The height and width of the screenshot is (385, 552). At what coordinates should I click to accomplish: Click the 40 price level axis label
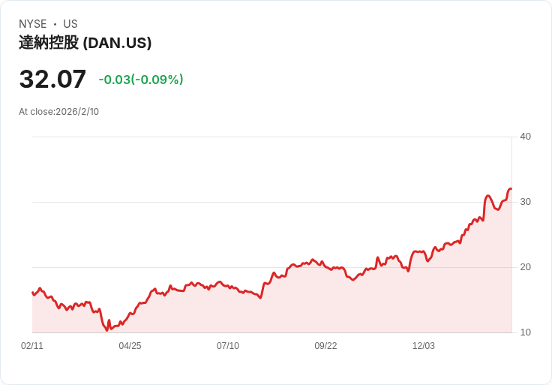click(x=525, y=137)
